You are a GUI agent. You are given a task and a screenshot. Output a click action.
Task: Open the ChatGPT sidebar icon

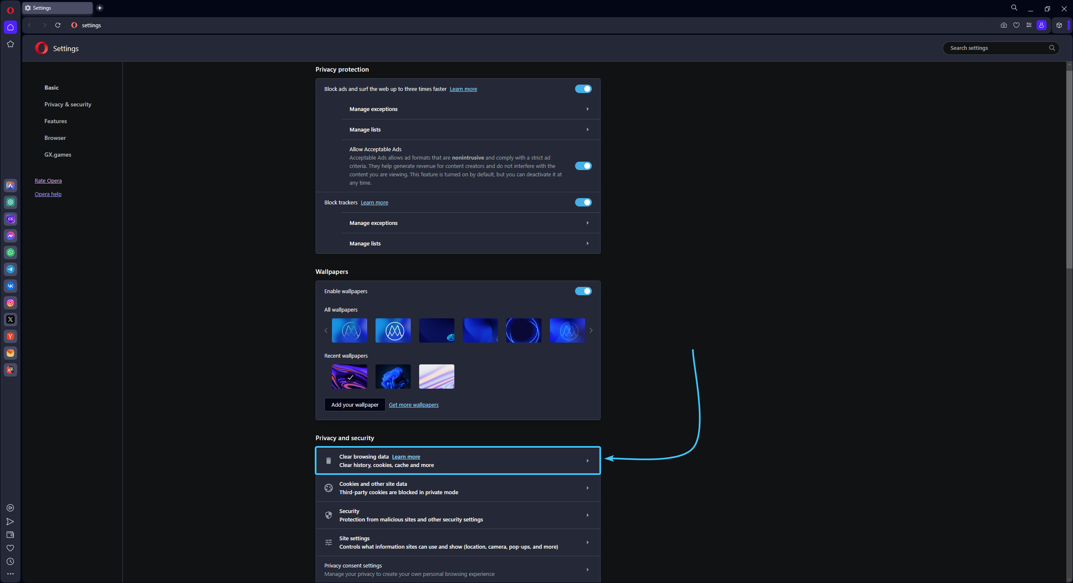[10, 202]
